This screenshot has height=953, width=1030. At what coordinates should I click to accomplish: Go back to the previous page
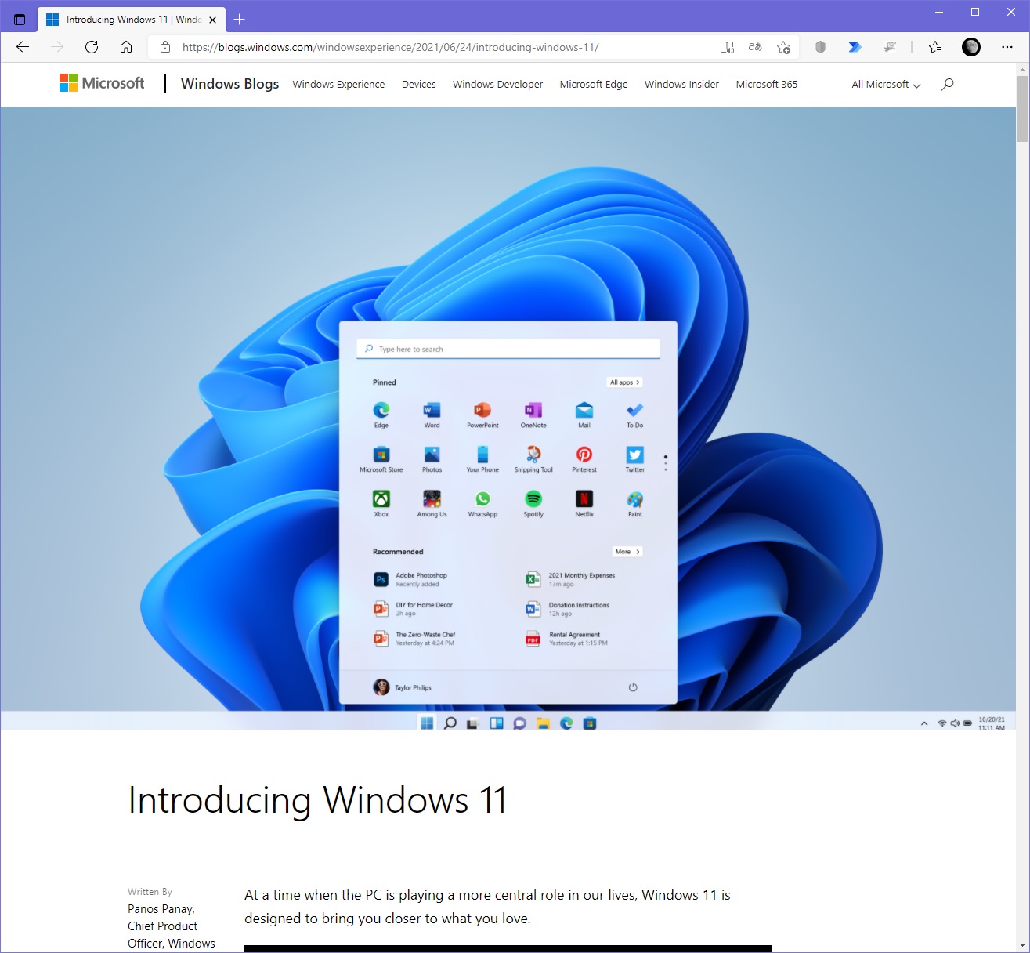(x=23, y=47)
